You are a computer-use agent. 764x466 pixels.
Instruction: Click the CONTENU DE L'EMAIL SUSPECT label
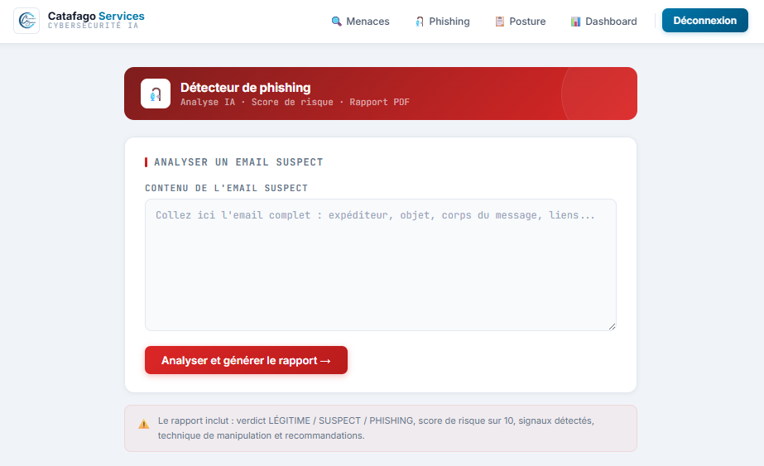click(x=227, y=188)
